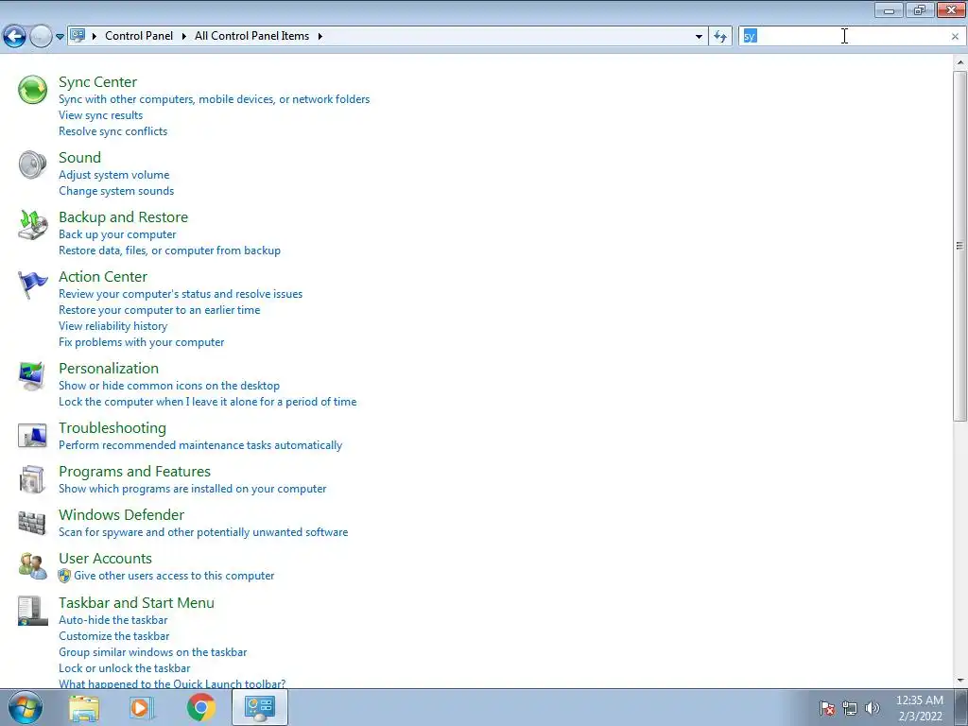Click the Backup and Restore icon
This screenshot has width=968, height=726.
tap(32, 225)
